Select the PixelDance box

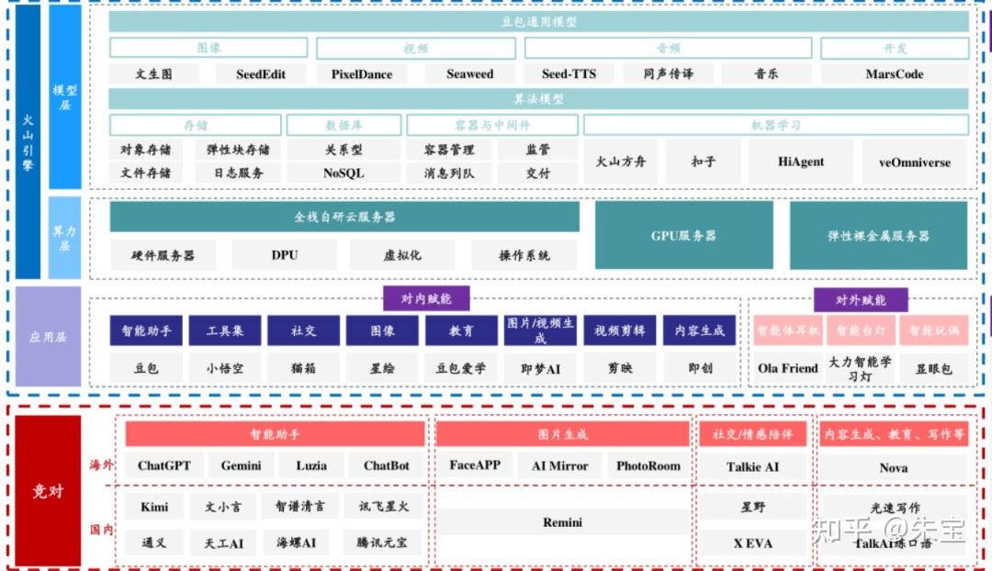point(362,74)
